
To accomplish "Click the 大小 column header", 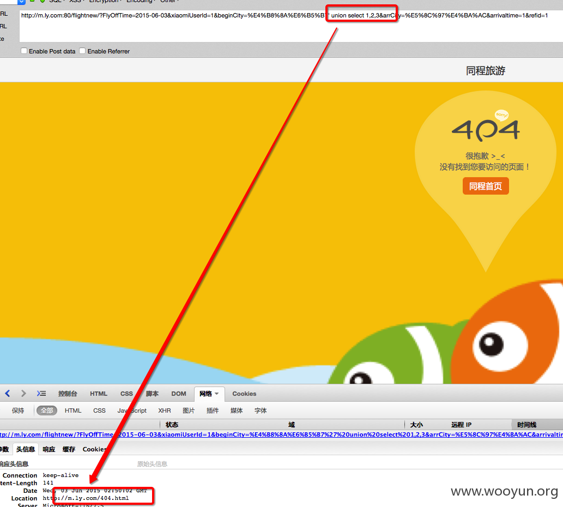I will [416, 425].
